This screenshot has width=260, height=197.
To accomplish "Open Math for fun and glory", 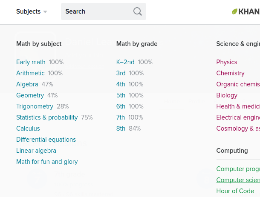I will (47, 162).
